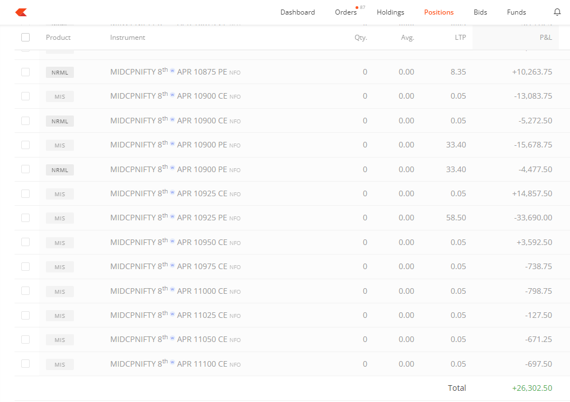The image size is (570, 402).
Task: Click the MIS badge beside APR 11025 CE
Action: 59,315
